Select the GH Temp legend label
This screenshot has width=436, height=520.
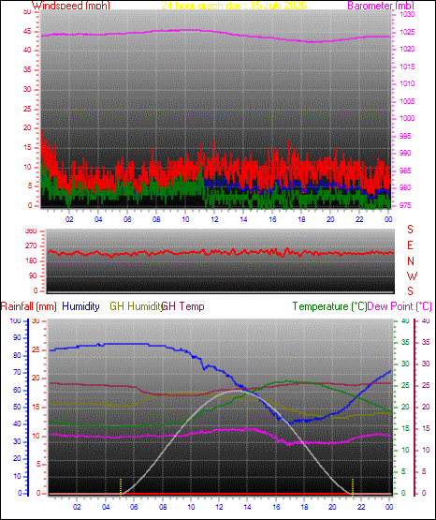[x=183, y=306]
